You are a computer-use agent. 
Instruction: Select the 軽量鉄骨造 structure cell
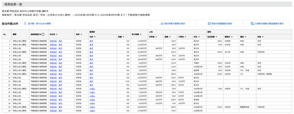(x=248, y=107)
